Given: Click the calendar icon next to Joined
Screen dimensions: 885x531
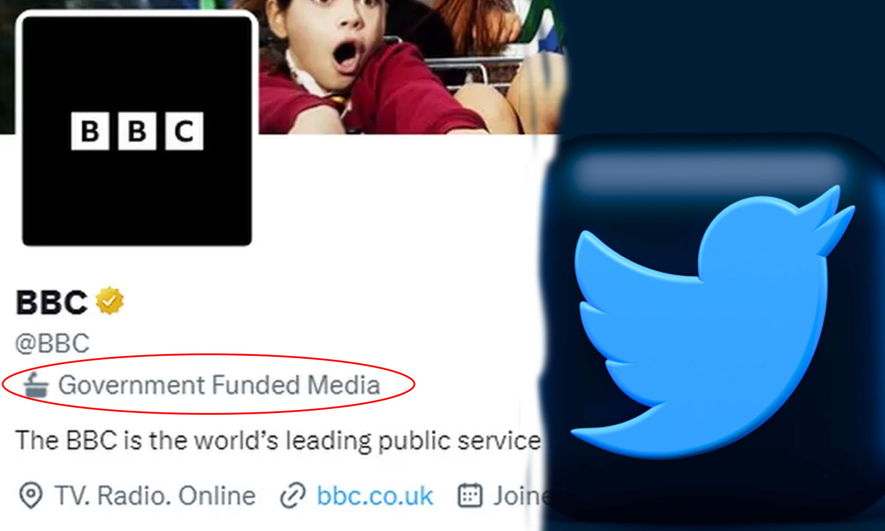Looking at the screenshot, I should click(x=470, y=495).
